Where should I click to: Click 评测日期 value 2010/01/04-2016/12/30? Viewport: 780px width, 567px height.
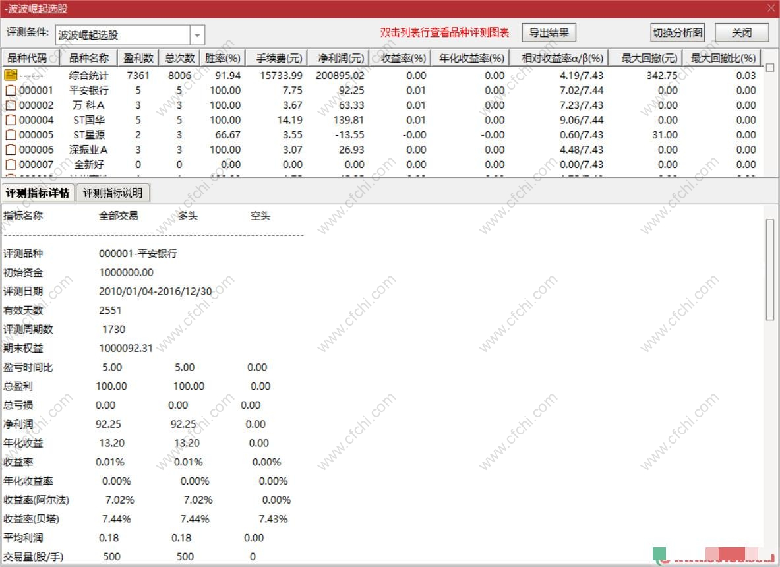click(x=155, y=291)
